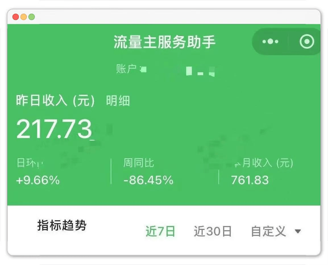Image resolution: width=328 pixels, height=265 pixels.
Task: Select the +9.66% day-over-day value
Action: tap(38, 180)
